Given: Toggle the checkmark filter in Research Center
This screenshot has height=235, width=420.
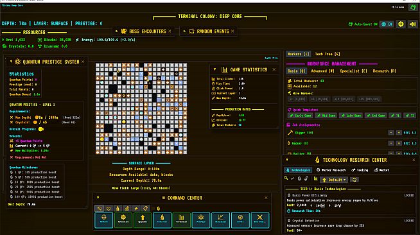Looking at the screenshot, I should point(292,178).
